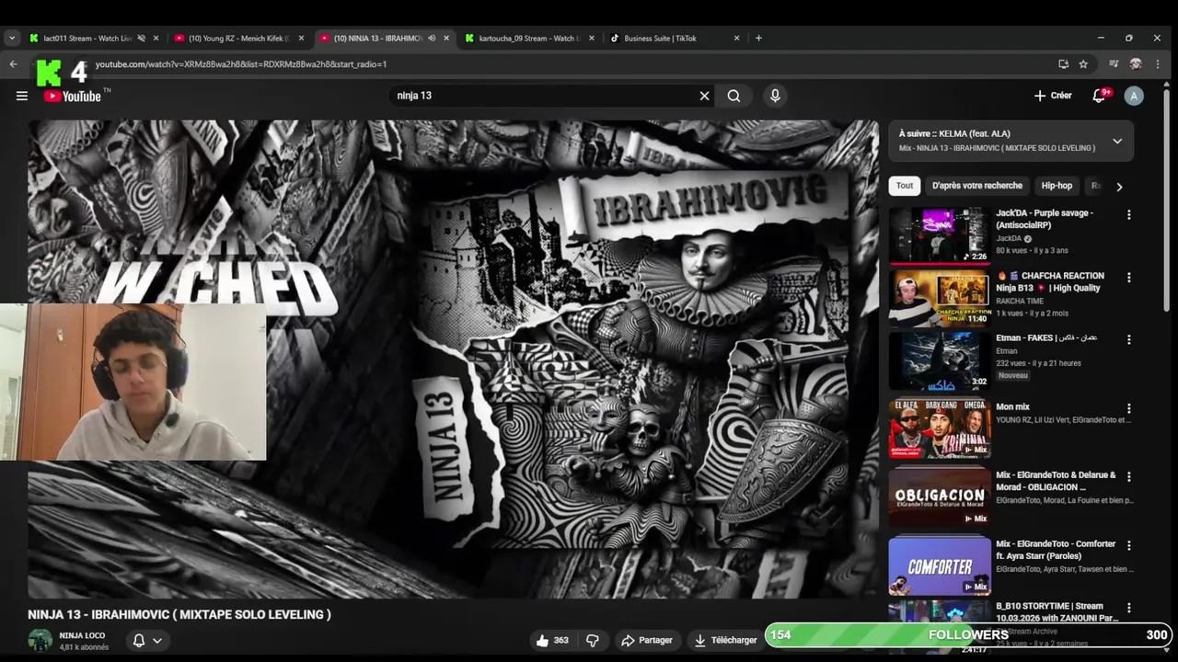Click the Mix - ElGrandeToto Comforter title
This screenshot has width=1178, height=662.
coord(1057,550)
